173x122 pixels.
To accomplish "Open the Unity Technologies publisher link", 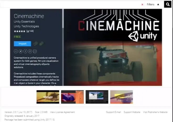I will coord(26,26).
